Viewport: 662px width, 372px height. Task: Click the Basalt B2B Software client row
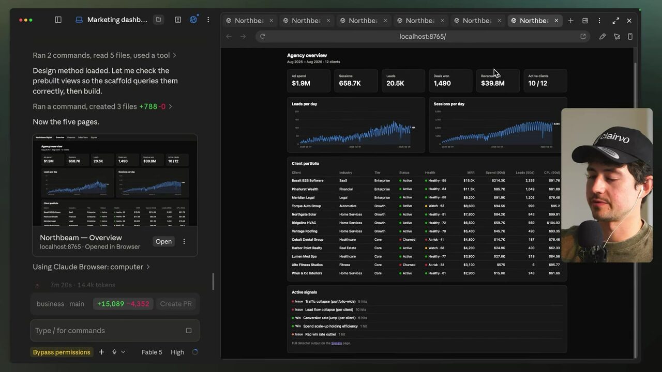tap(426, 181)
